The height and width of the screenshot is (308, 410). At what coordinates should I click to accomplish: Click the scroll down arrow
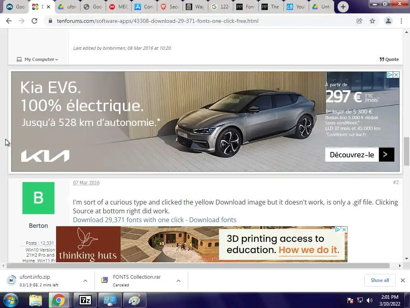(406, 259)
